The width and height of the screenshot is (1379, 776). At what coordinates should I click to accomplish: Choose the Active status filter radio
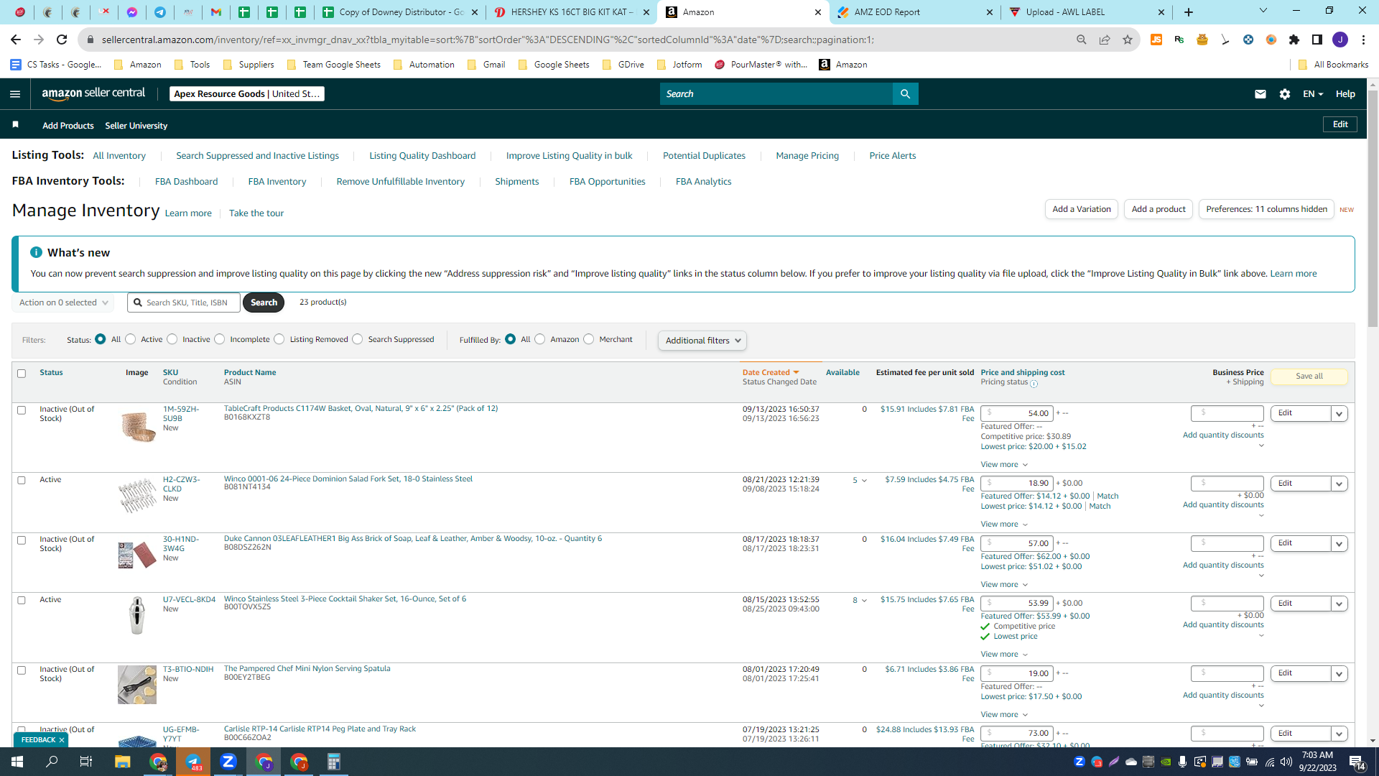pyautogui.click(x=131, y=339)
